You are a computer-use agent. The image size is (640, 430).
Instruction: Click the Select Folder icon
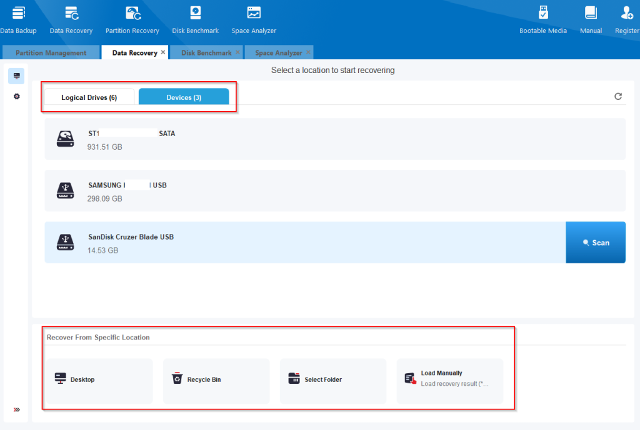(294, 378)
